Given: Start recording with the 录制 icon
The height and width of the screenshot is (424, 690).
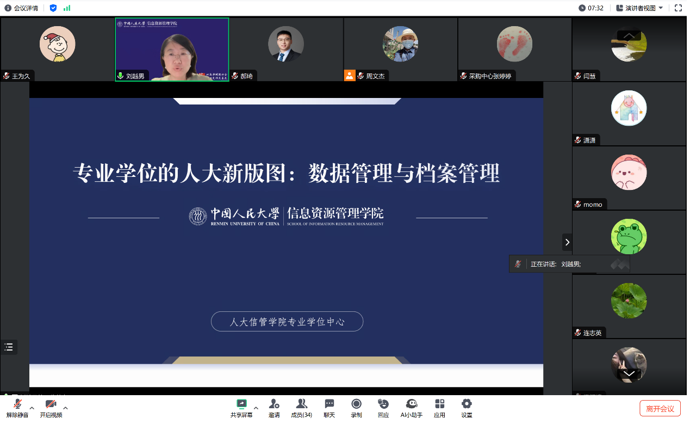Looking at the screenshot, I should pos(356,404).
